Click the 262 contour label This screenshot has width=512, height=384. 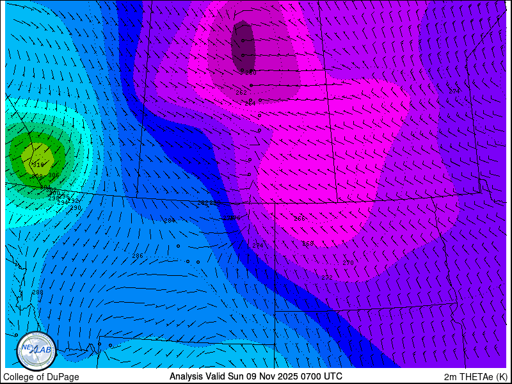241,93
